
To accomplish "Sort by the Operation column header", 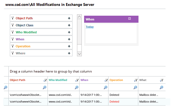I will click(116, 80).
